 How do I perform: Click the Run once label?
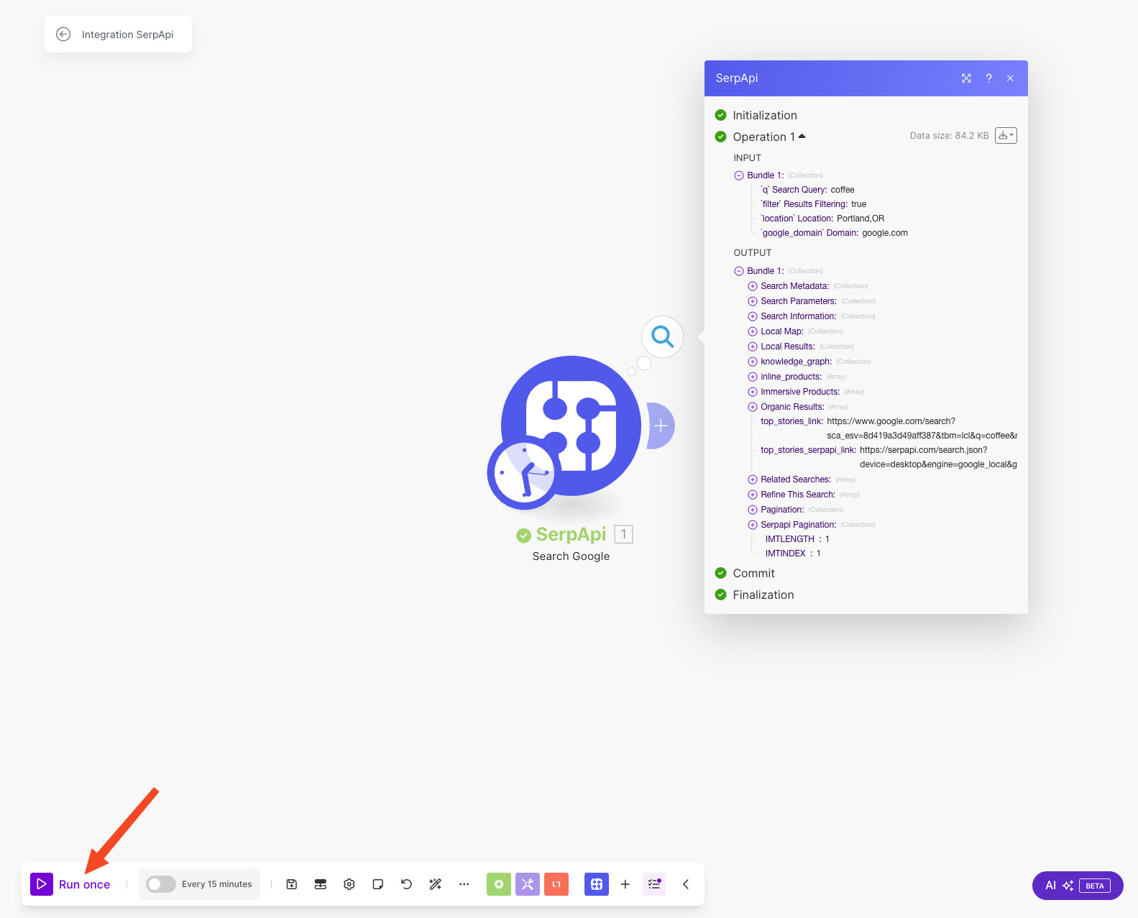click(x=85, y=885)
